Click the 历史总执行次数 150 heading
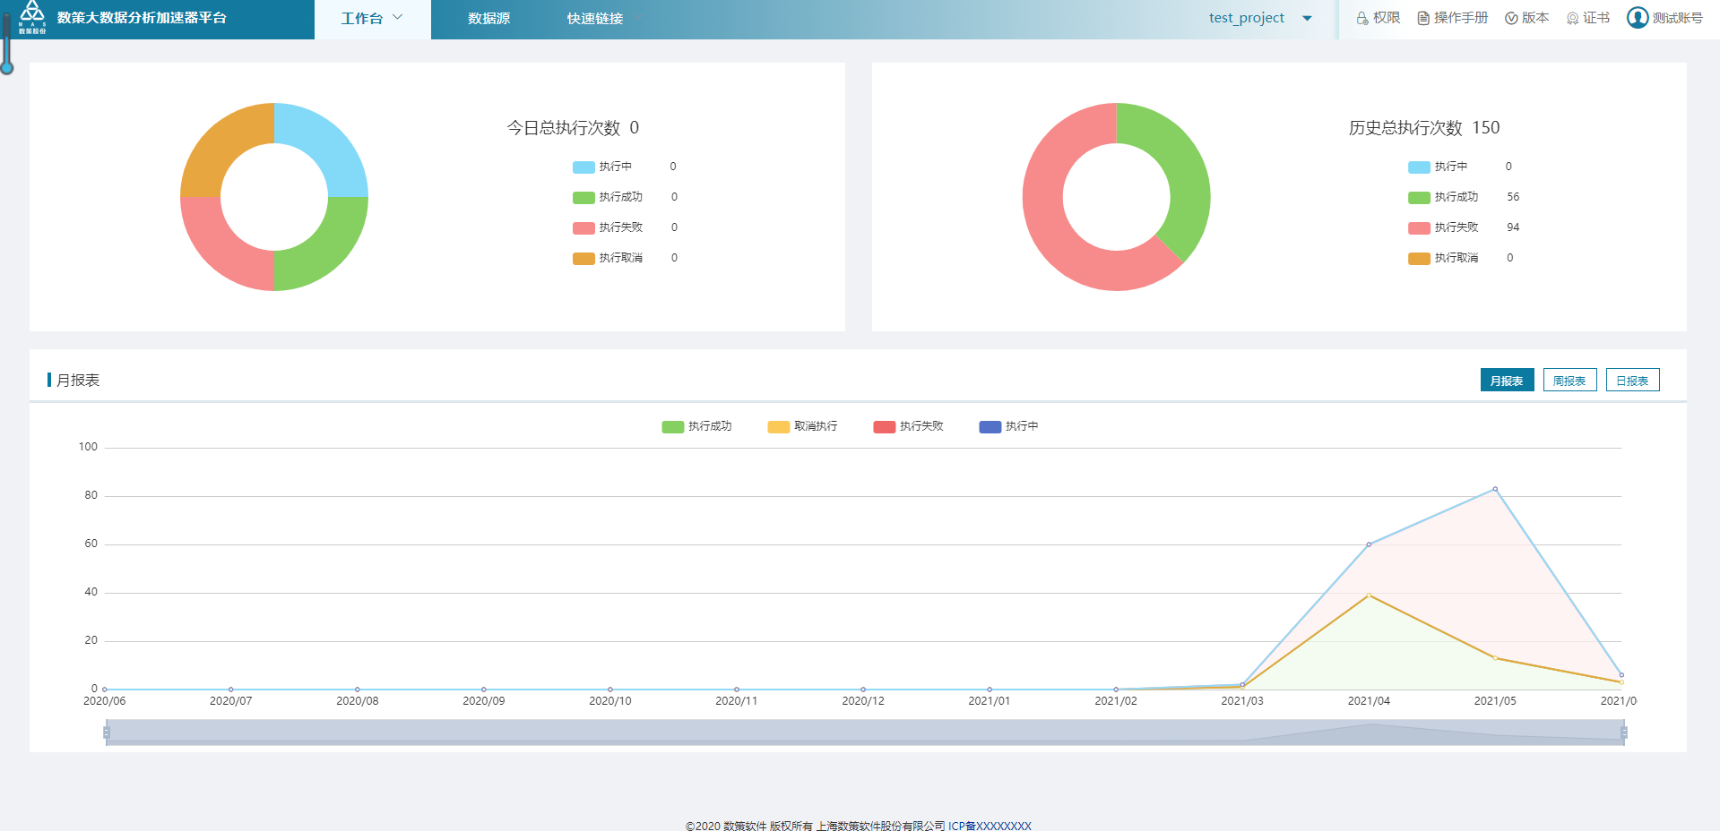Image resolution: width=1720 pixels, height=831 pixels. tap(1424, 128)
